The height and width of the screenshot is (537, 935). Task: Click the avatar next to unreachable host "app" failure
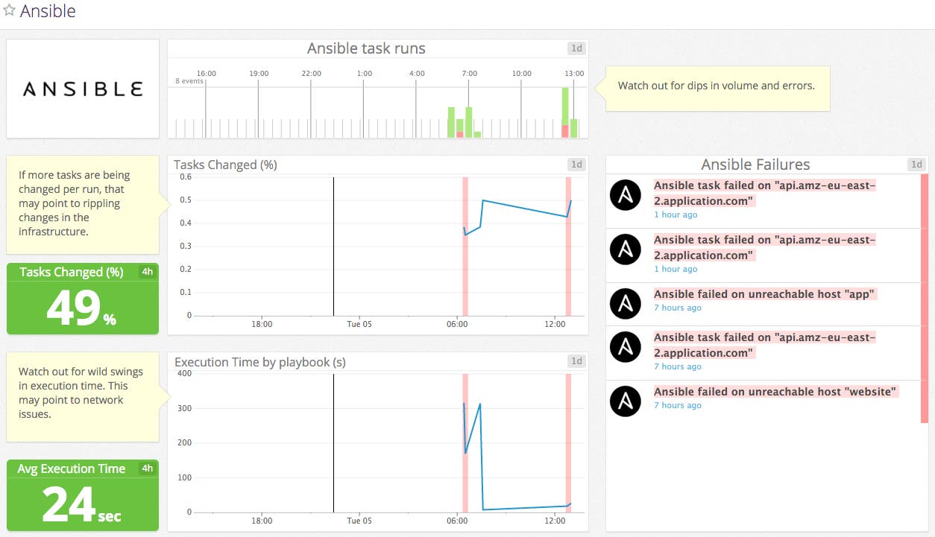626,304
